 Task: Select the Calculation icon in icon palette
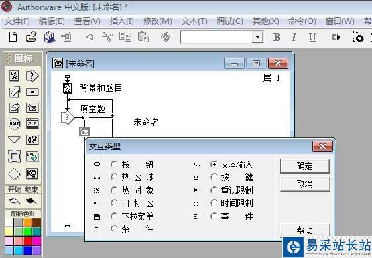(32, 92)
